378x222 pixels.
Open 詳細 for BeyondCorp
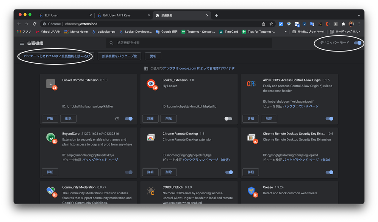click(x=50, y=172)
